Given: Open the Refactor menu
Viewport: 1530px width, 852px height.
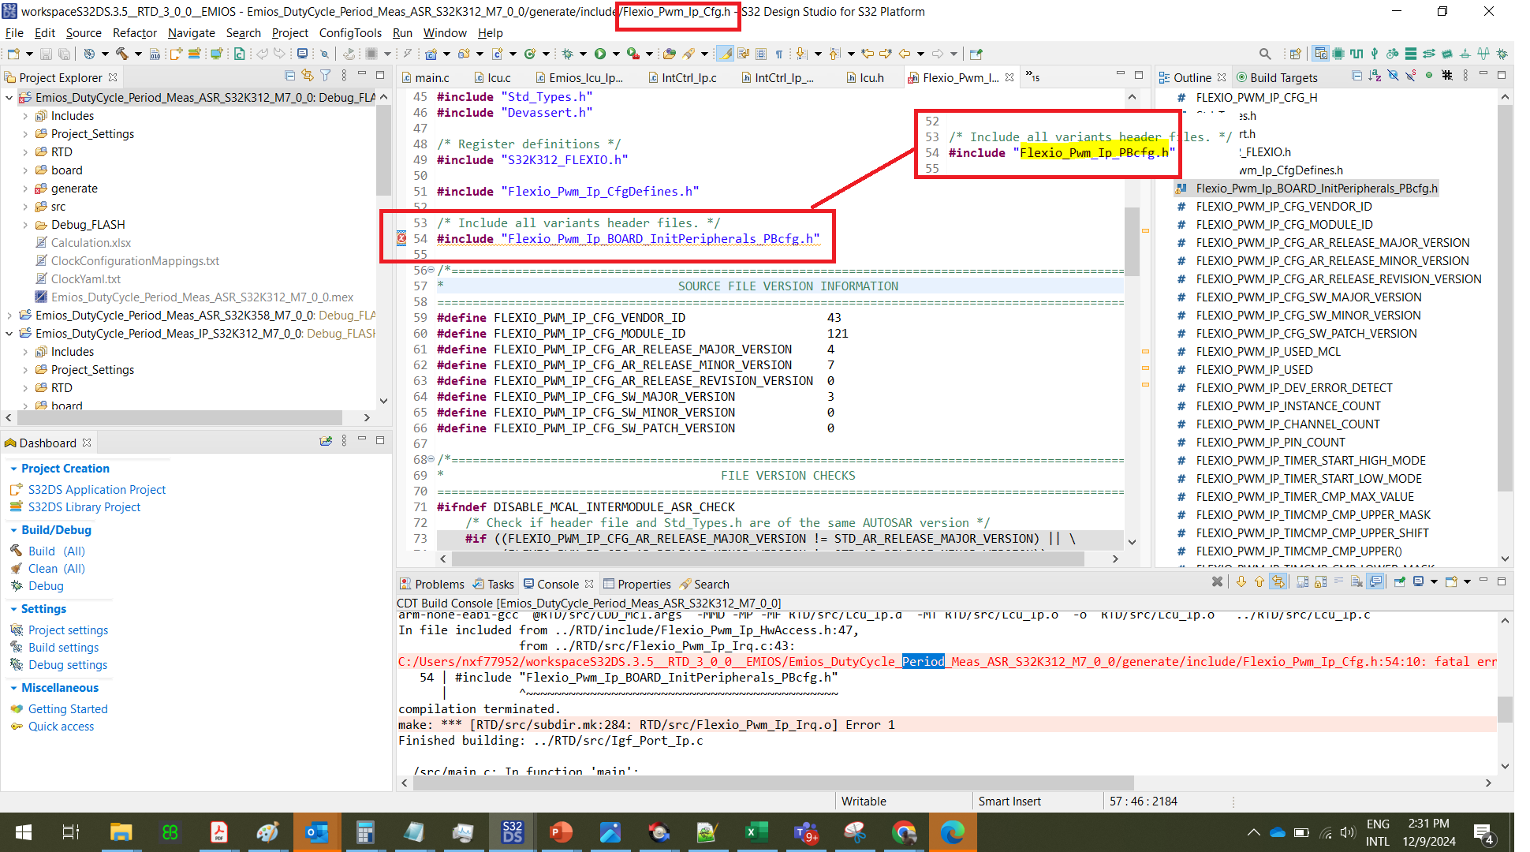Looking at the screenshot, I should (x=134, y=33).
